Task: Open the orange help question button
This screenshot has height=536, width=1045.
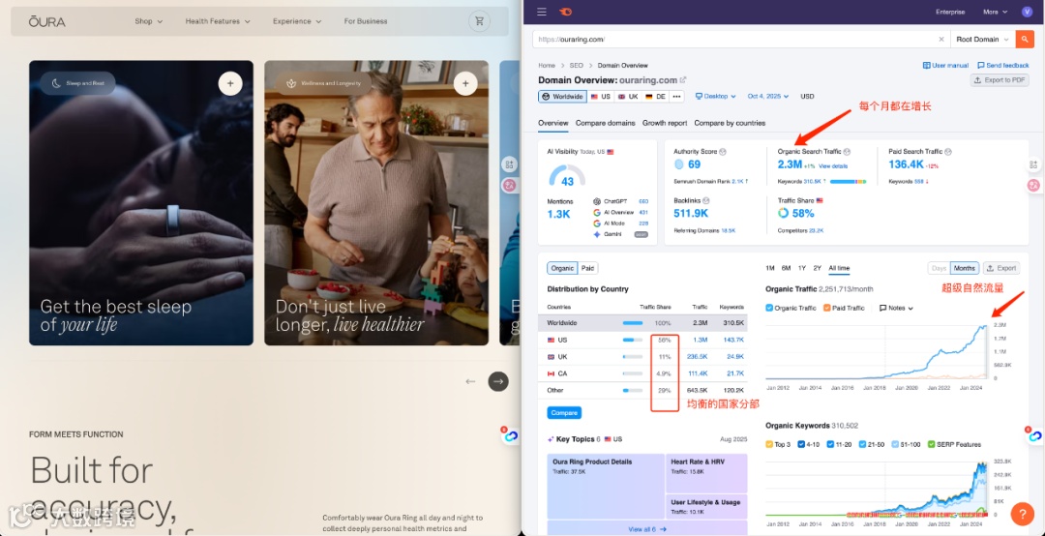Action: (1023, 514)
